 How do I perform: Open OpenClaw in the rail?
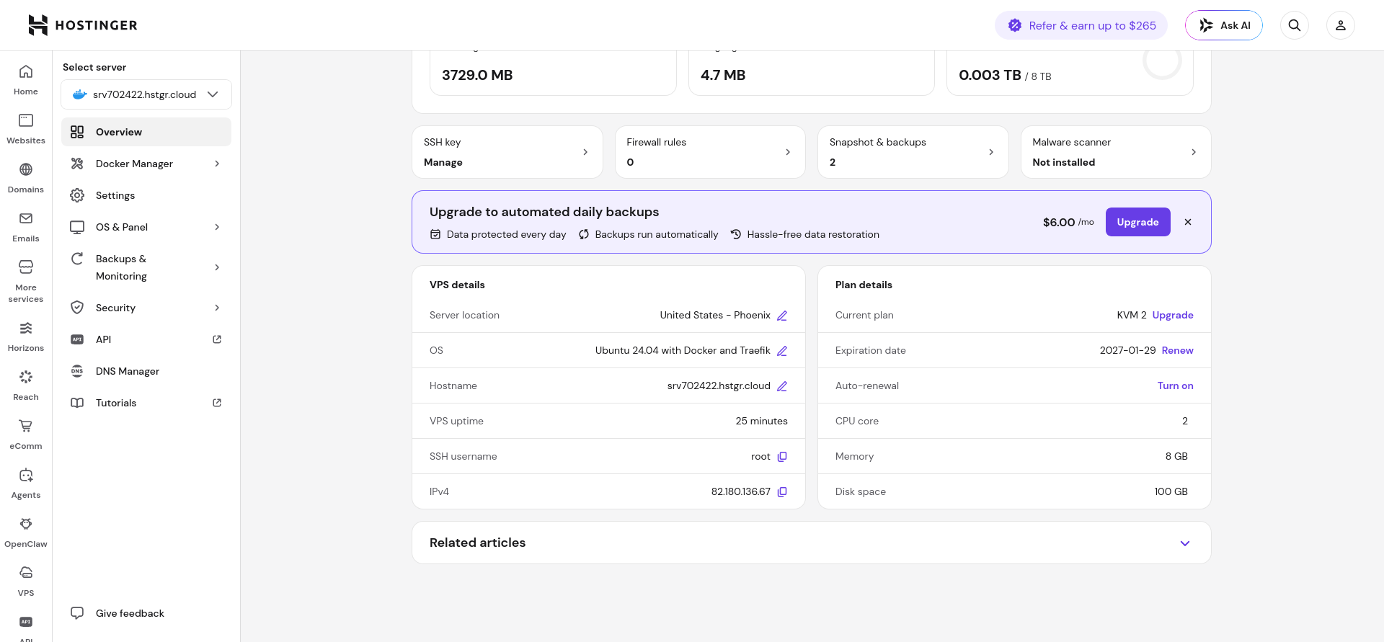click(x=26, y=532)
